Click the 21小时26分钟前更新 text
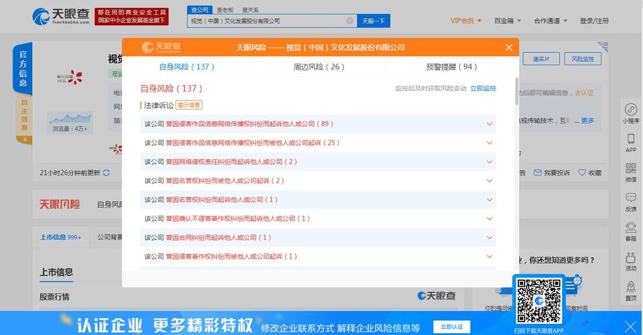The width and height of the screenshot is (643, 335). click(70, 173)
